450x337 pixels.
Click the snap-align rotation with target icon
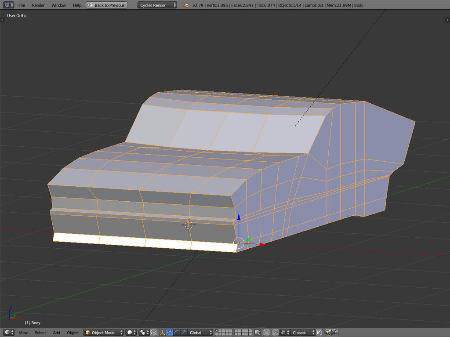pyautogui.click(x=319, y=333)
